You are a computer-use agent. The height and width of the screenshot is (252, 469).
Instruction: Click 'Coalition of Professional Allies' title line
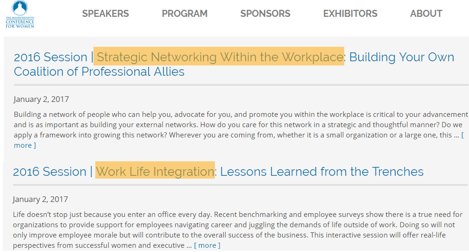[99, 72]
